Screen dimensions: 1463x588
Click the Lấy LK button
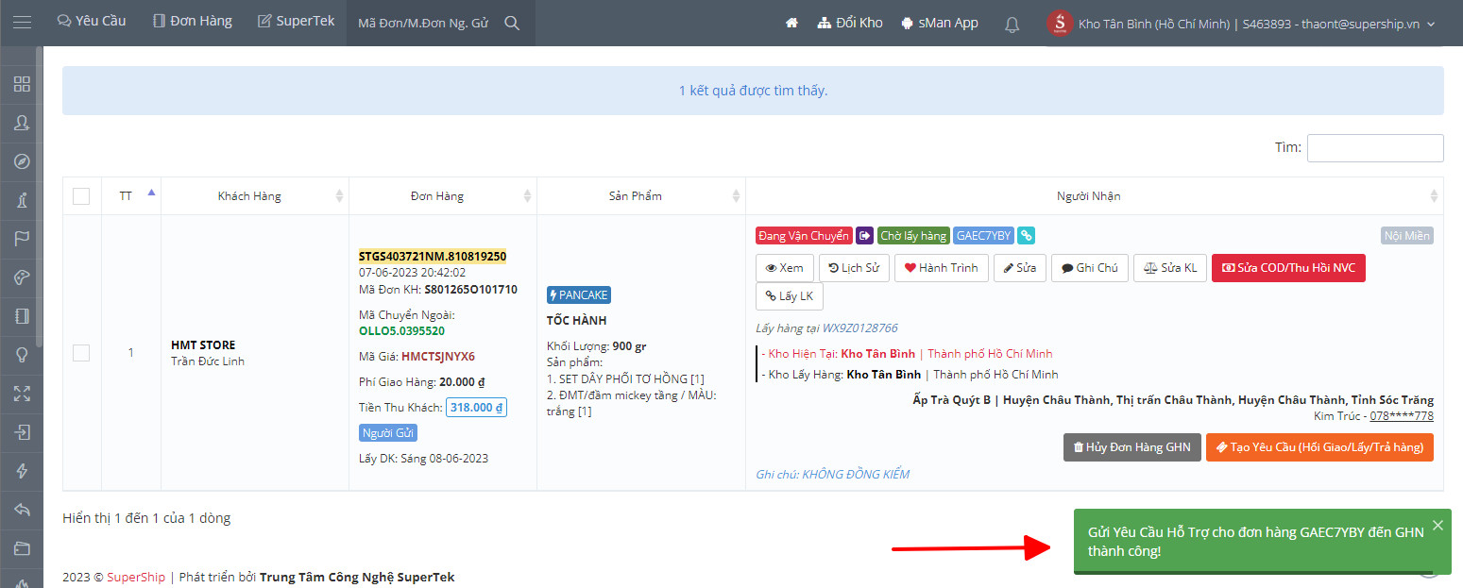coord(790,296)
